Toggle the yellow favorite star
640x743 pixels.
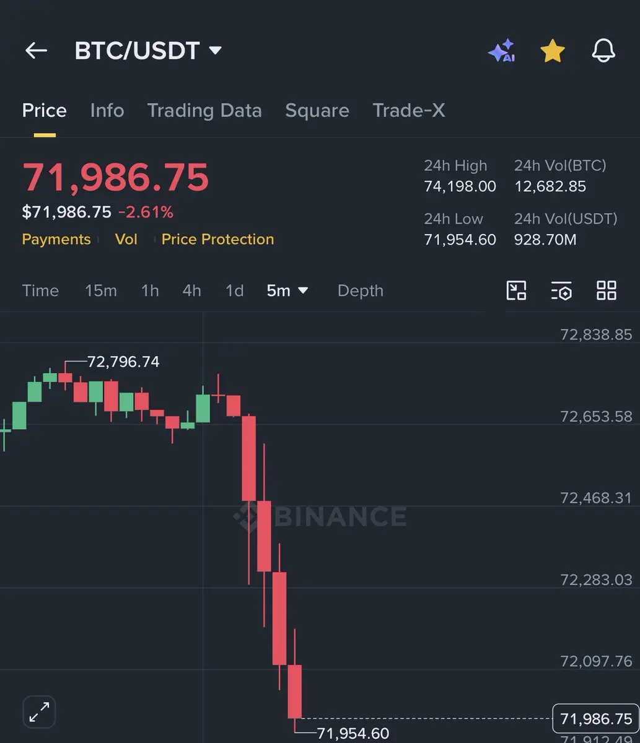(553, 51)
